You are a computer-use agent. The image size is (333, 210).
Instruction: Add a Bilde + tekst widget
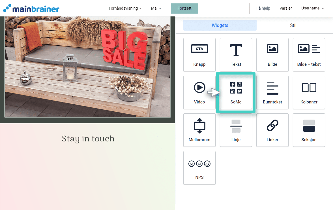(309, 55)
